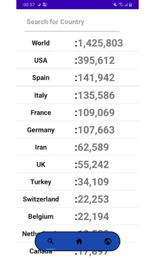Focus the Search for Country field

pos(72,23)
